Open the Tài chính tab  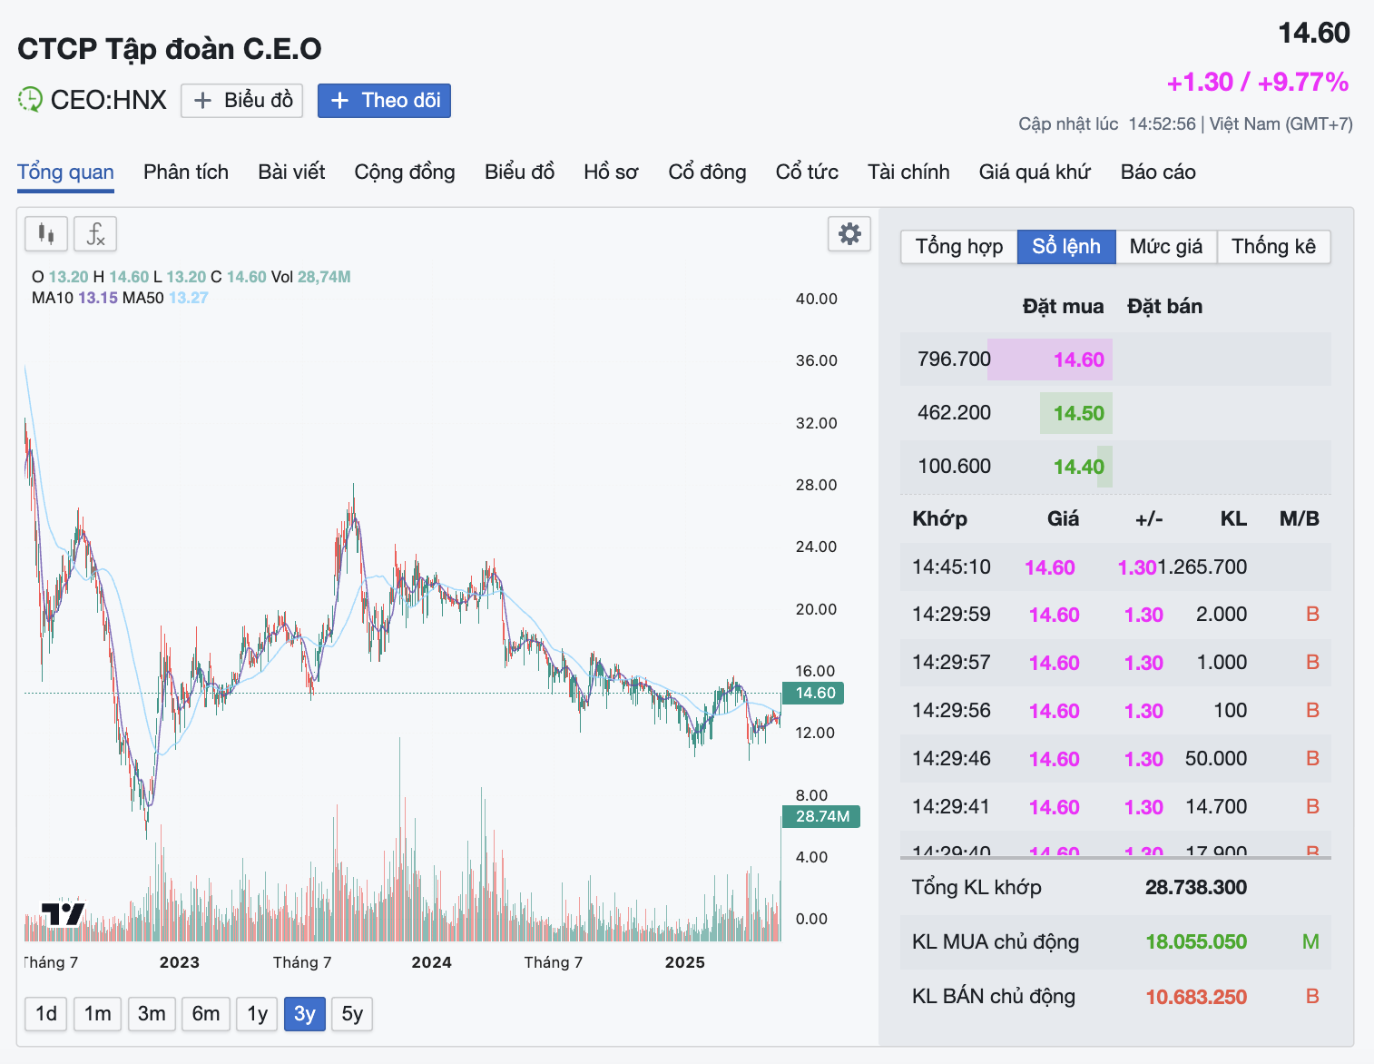[x=908, y=172]
